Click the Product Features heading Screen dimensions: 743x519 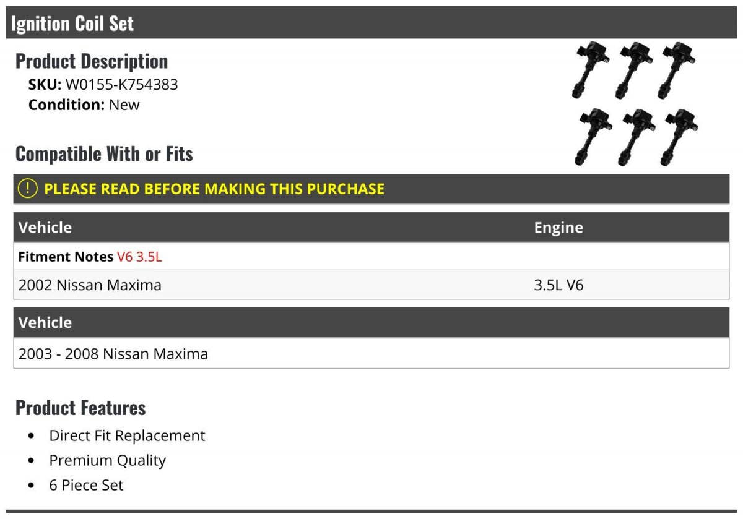point(80,408)
